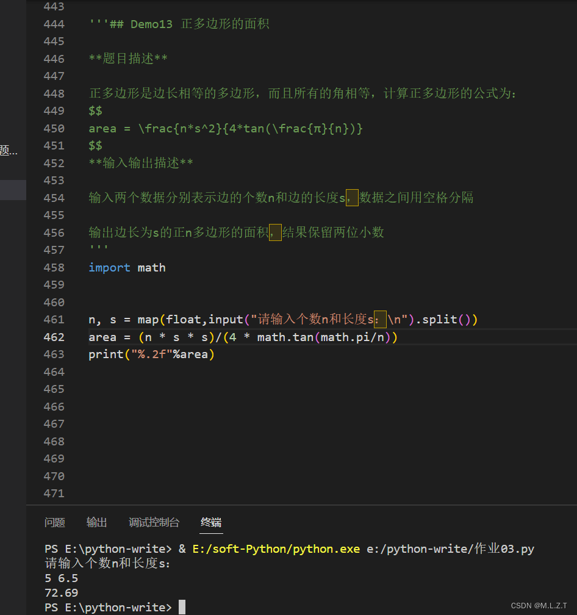Open the 问题 panel tab

point(54,522)
